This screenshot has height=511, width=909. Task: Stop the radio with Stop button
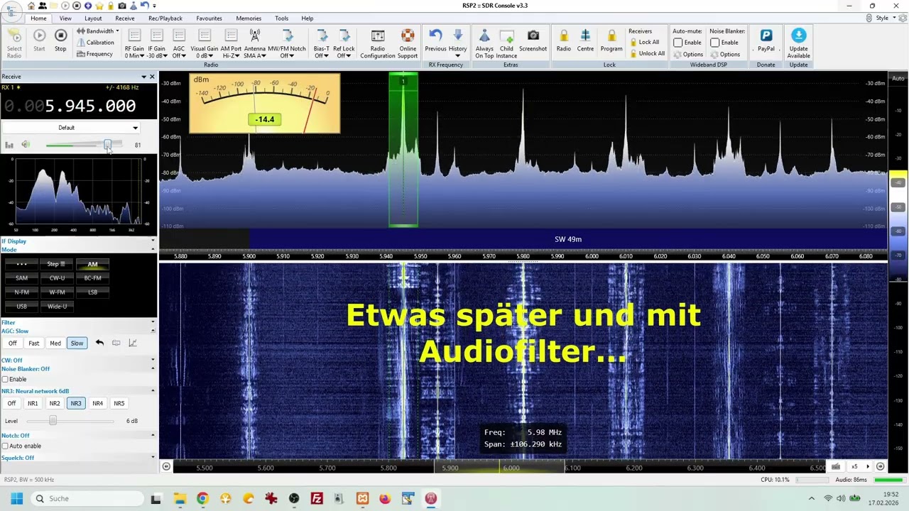pos(60,40)
